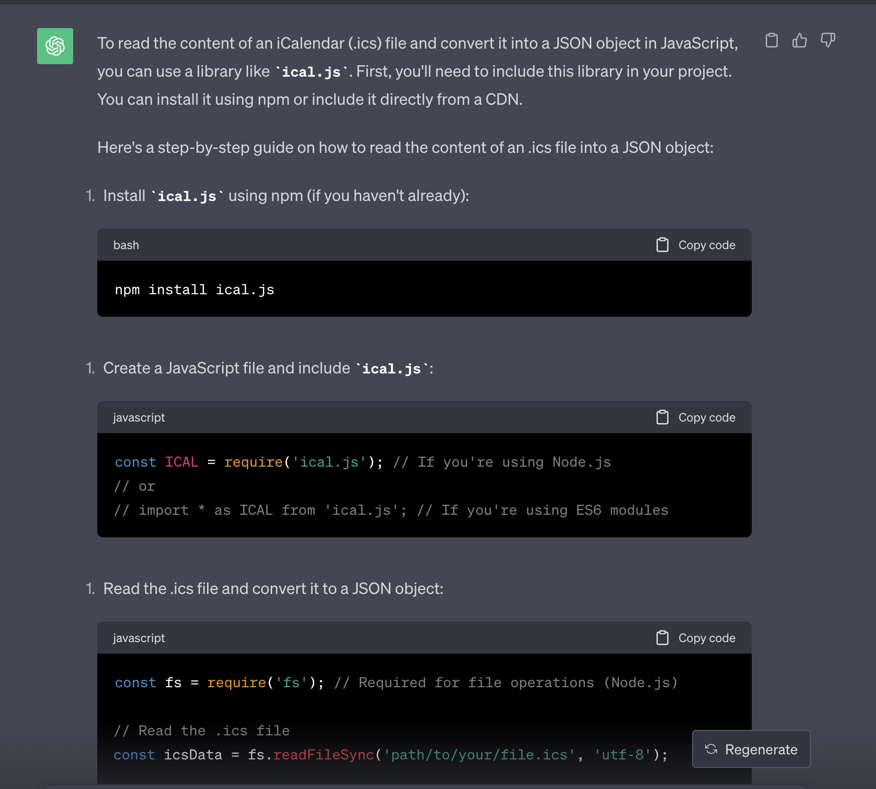
Task: Click the step 'Create a JavaScript file and include'
Action: tap(268, 368)
